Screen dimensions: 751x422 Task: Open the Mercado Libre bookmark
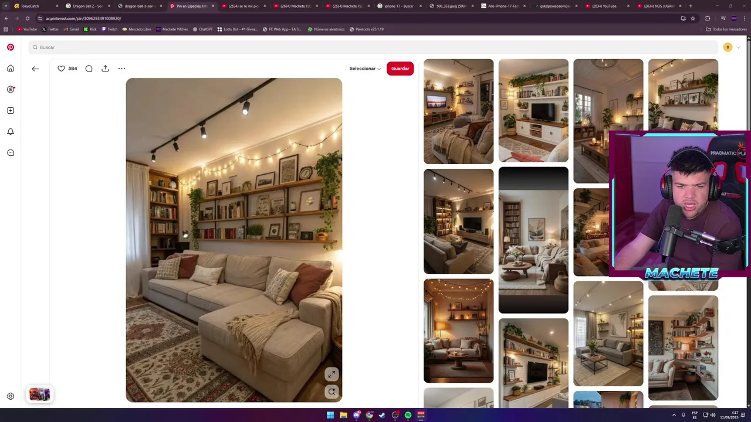[137, 29]
